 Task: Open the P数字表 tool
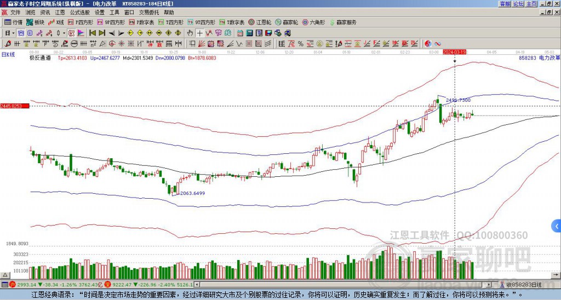coord(141,22)
